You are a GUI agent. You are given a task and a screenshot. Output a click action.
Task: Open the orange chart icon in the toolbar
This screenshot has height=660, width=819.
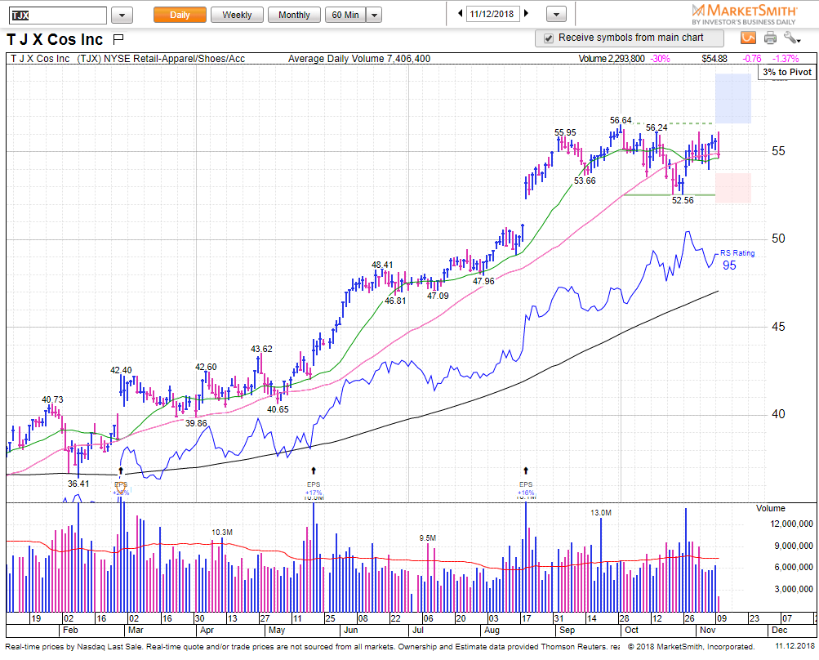(x=748, y=38)
